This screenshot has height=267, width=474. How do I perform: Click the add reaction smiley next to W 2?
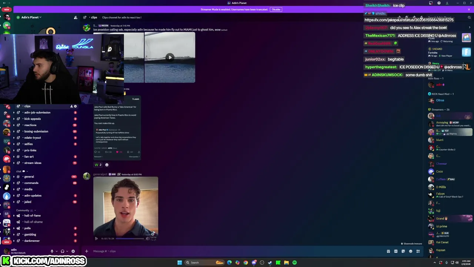tap(107, 165)
